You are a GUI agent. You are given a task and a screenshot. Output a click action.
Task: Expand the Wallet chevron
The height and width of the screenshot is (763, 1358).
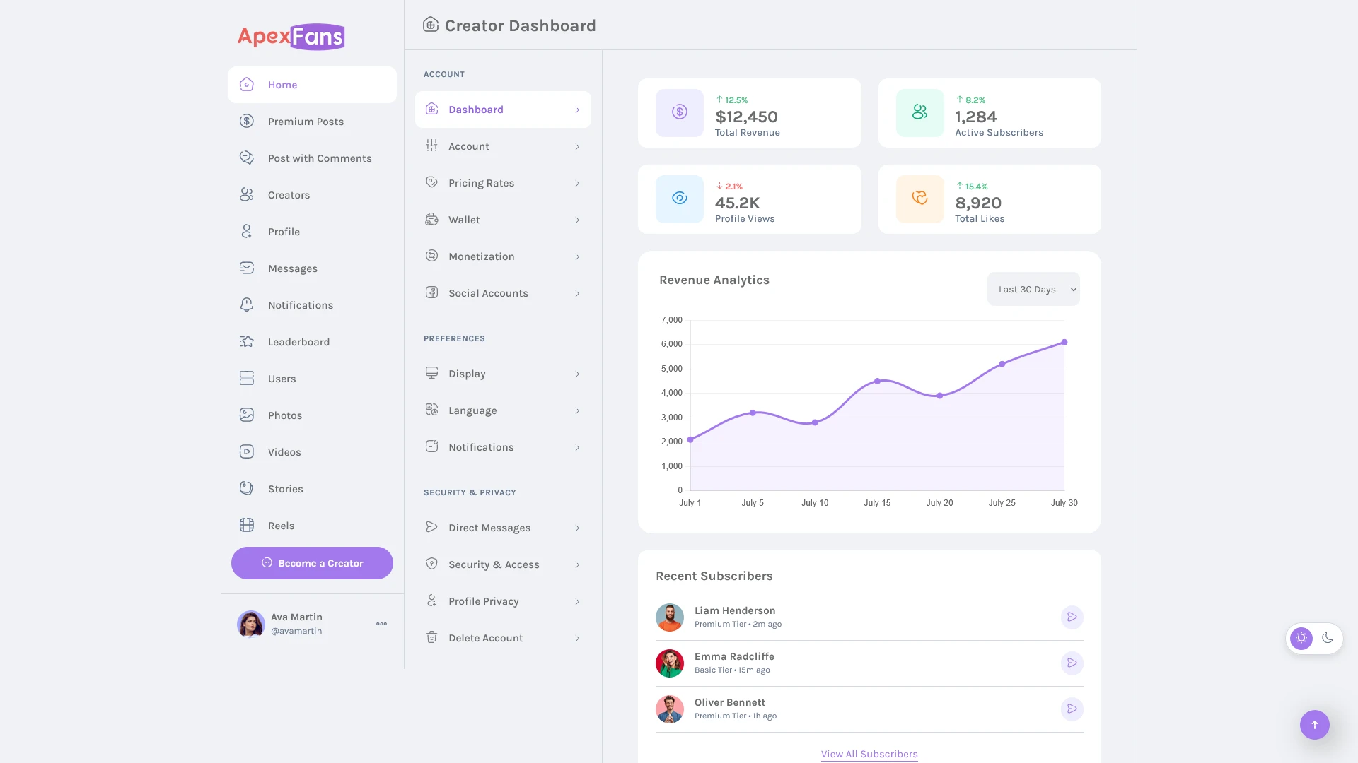[x=577, y=220]
